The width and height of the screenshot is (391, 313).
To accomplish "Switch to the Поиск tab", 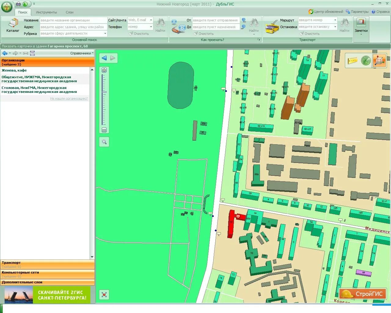I will click(x=23, y=12).
